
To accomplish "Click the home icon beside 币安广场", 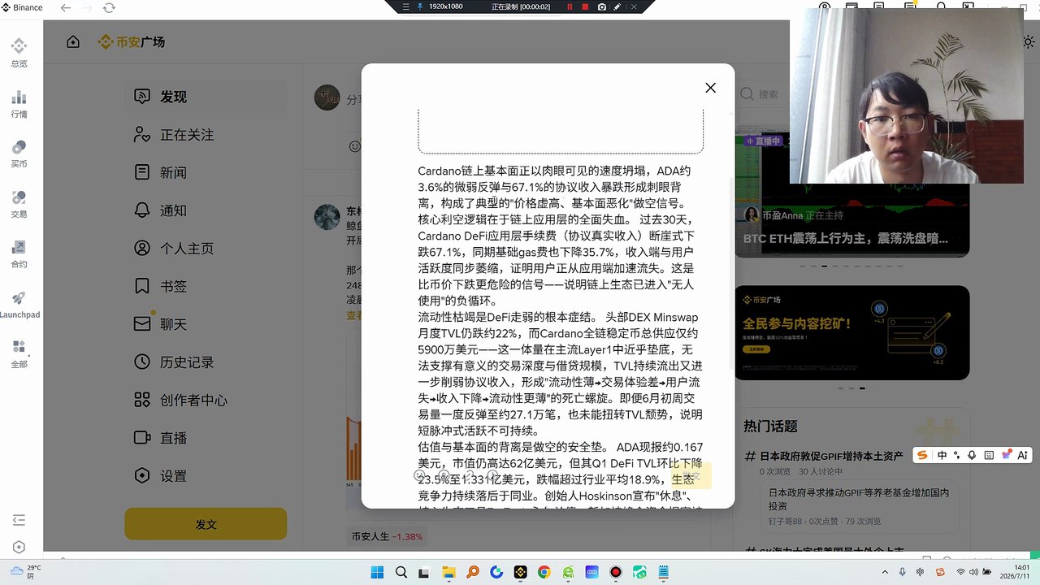I will tap(73, 41).
